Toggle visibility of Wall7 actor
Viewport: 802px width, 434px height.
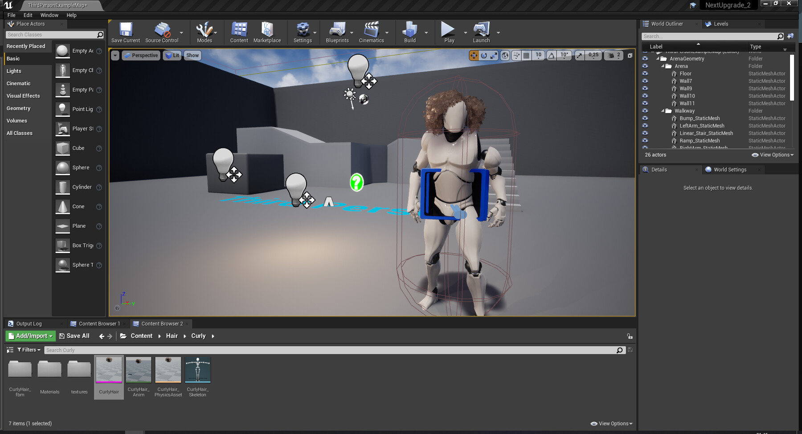point(645,81)
